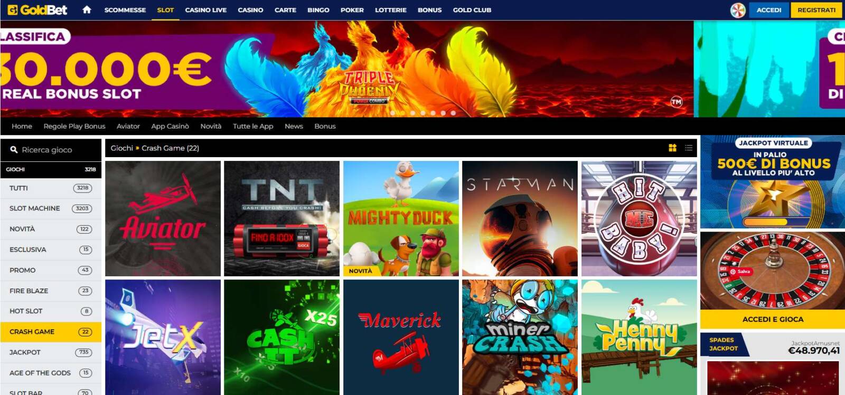Open the Novità sub-navigation link

211,127
